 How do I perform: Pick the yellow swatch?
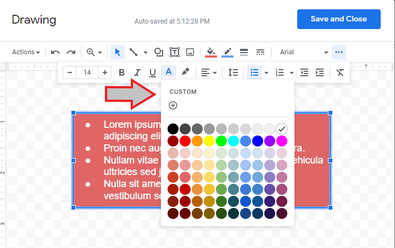click(x=209, y=141)
